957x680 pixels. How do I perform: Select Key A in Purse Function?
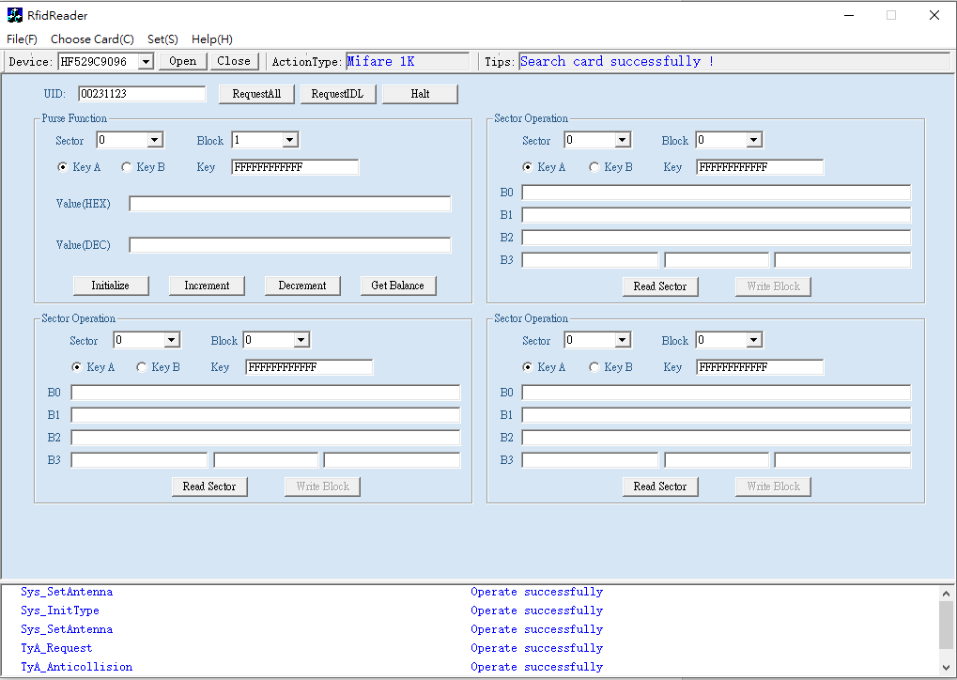[x=63, y=167]
